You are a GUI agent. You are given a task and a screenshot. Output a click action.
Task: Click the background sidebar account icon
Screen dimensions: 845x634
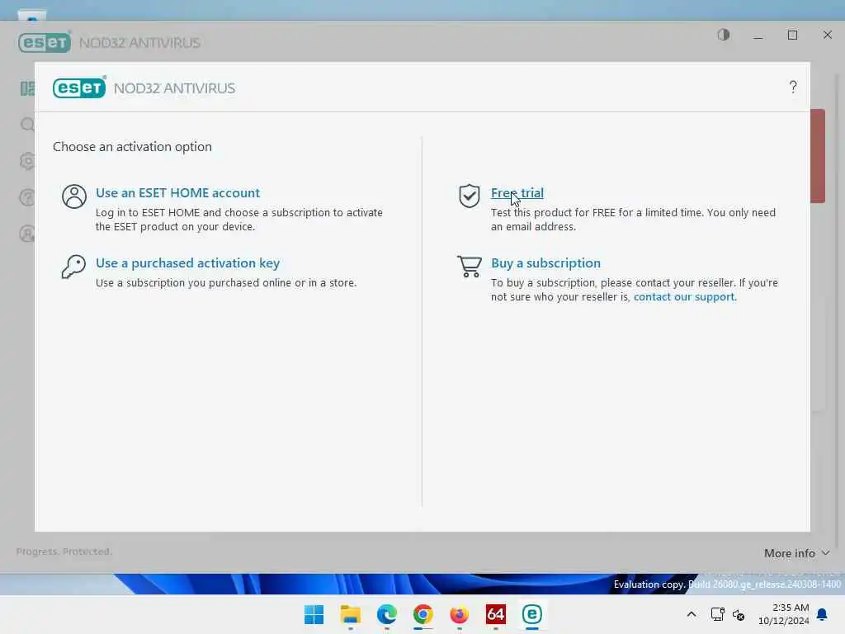tap(27, 234)
